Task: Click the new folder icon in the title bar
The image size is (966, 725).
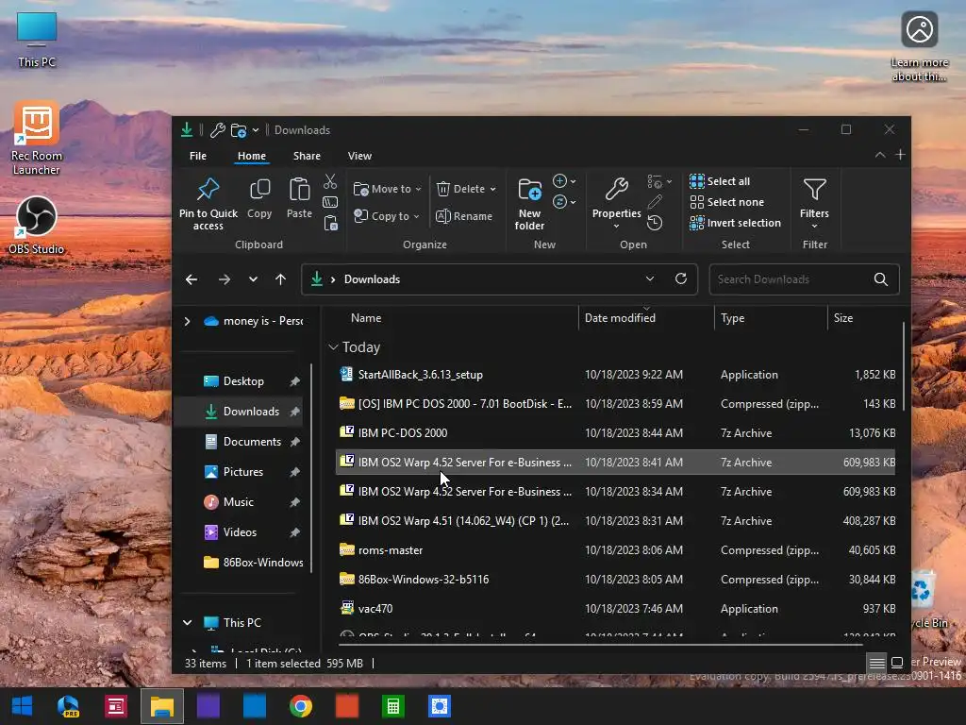Action: click(239, 130)
